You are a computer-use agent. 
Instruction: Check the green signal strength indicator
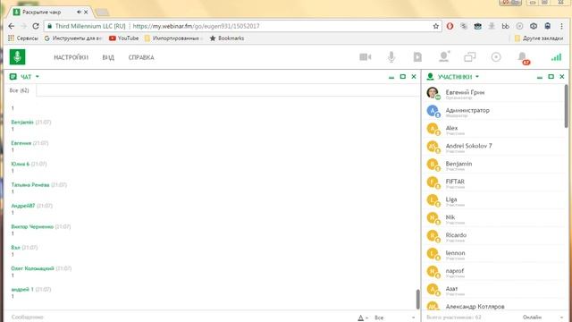pyautogui.click(x=556, y=57)
